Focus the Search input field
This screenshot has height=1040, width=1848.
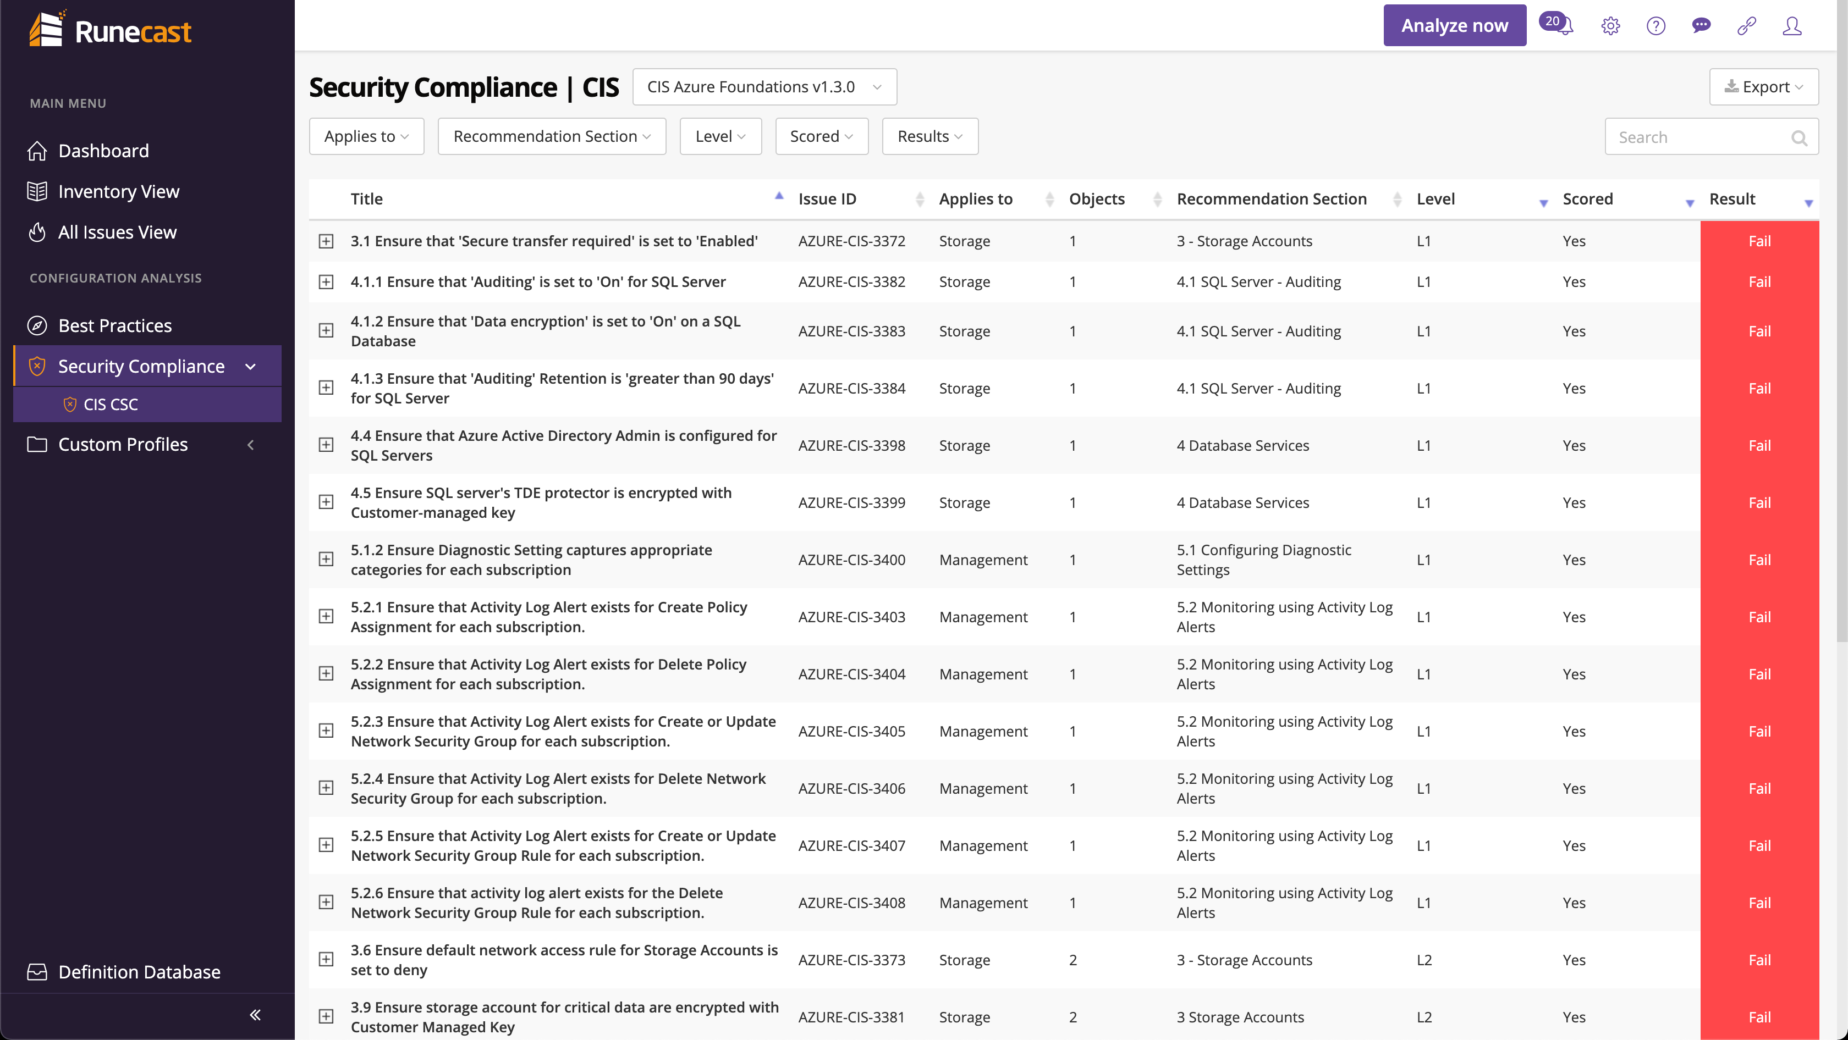pyautogui.click(x=1711, y=137)
